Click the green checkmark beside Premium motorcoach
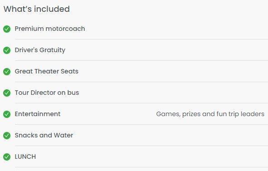The width and height of the screenshot is (268, 171). coord(7,29)
